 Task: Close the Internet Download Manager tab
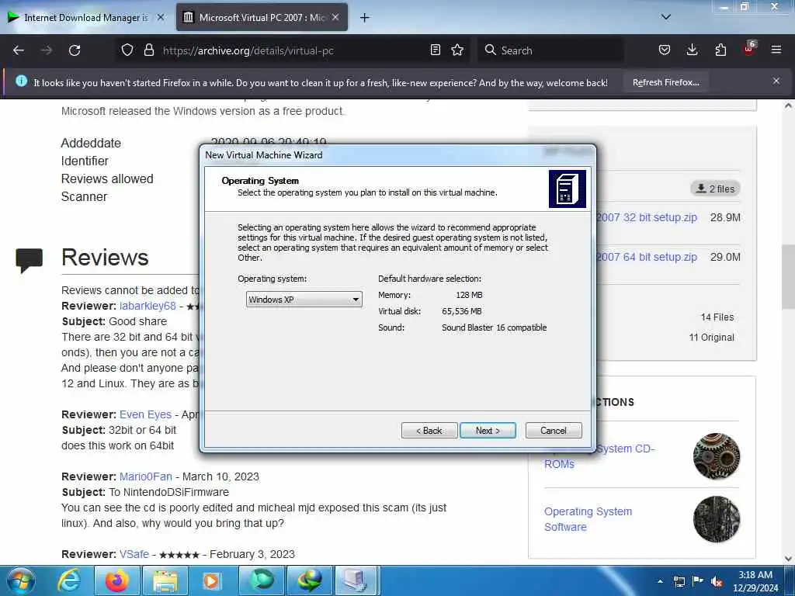[161, 17]
